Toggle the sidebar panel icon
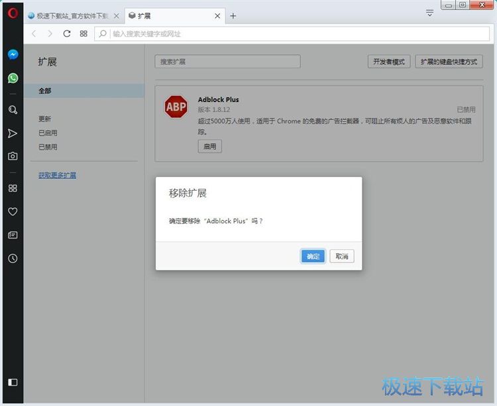497x406 pixels. point(13,382)
